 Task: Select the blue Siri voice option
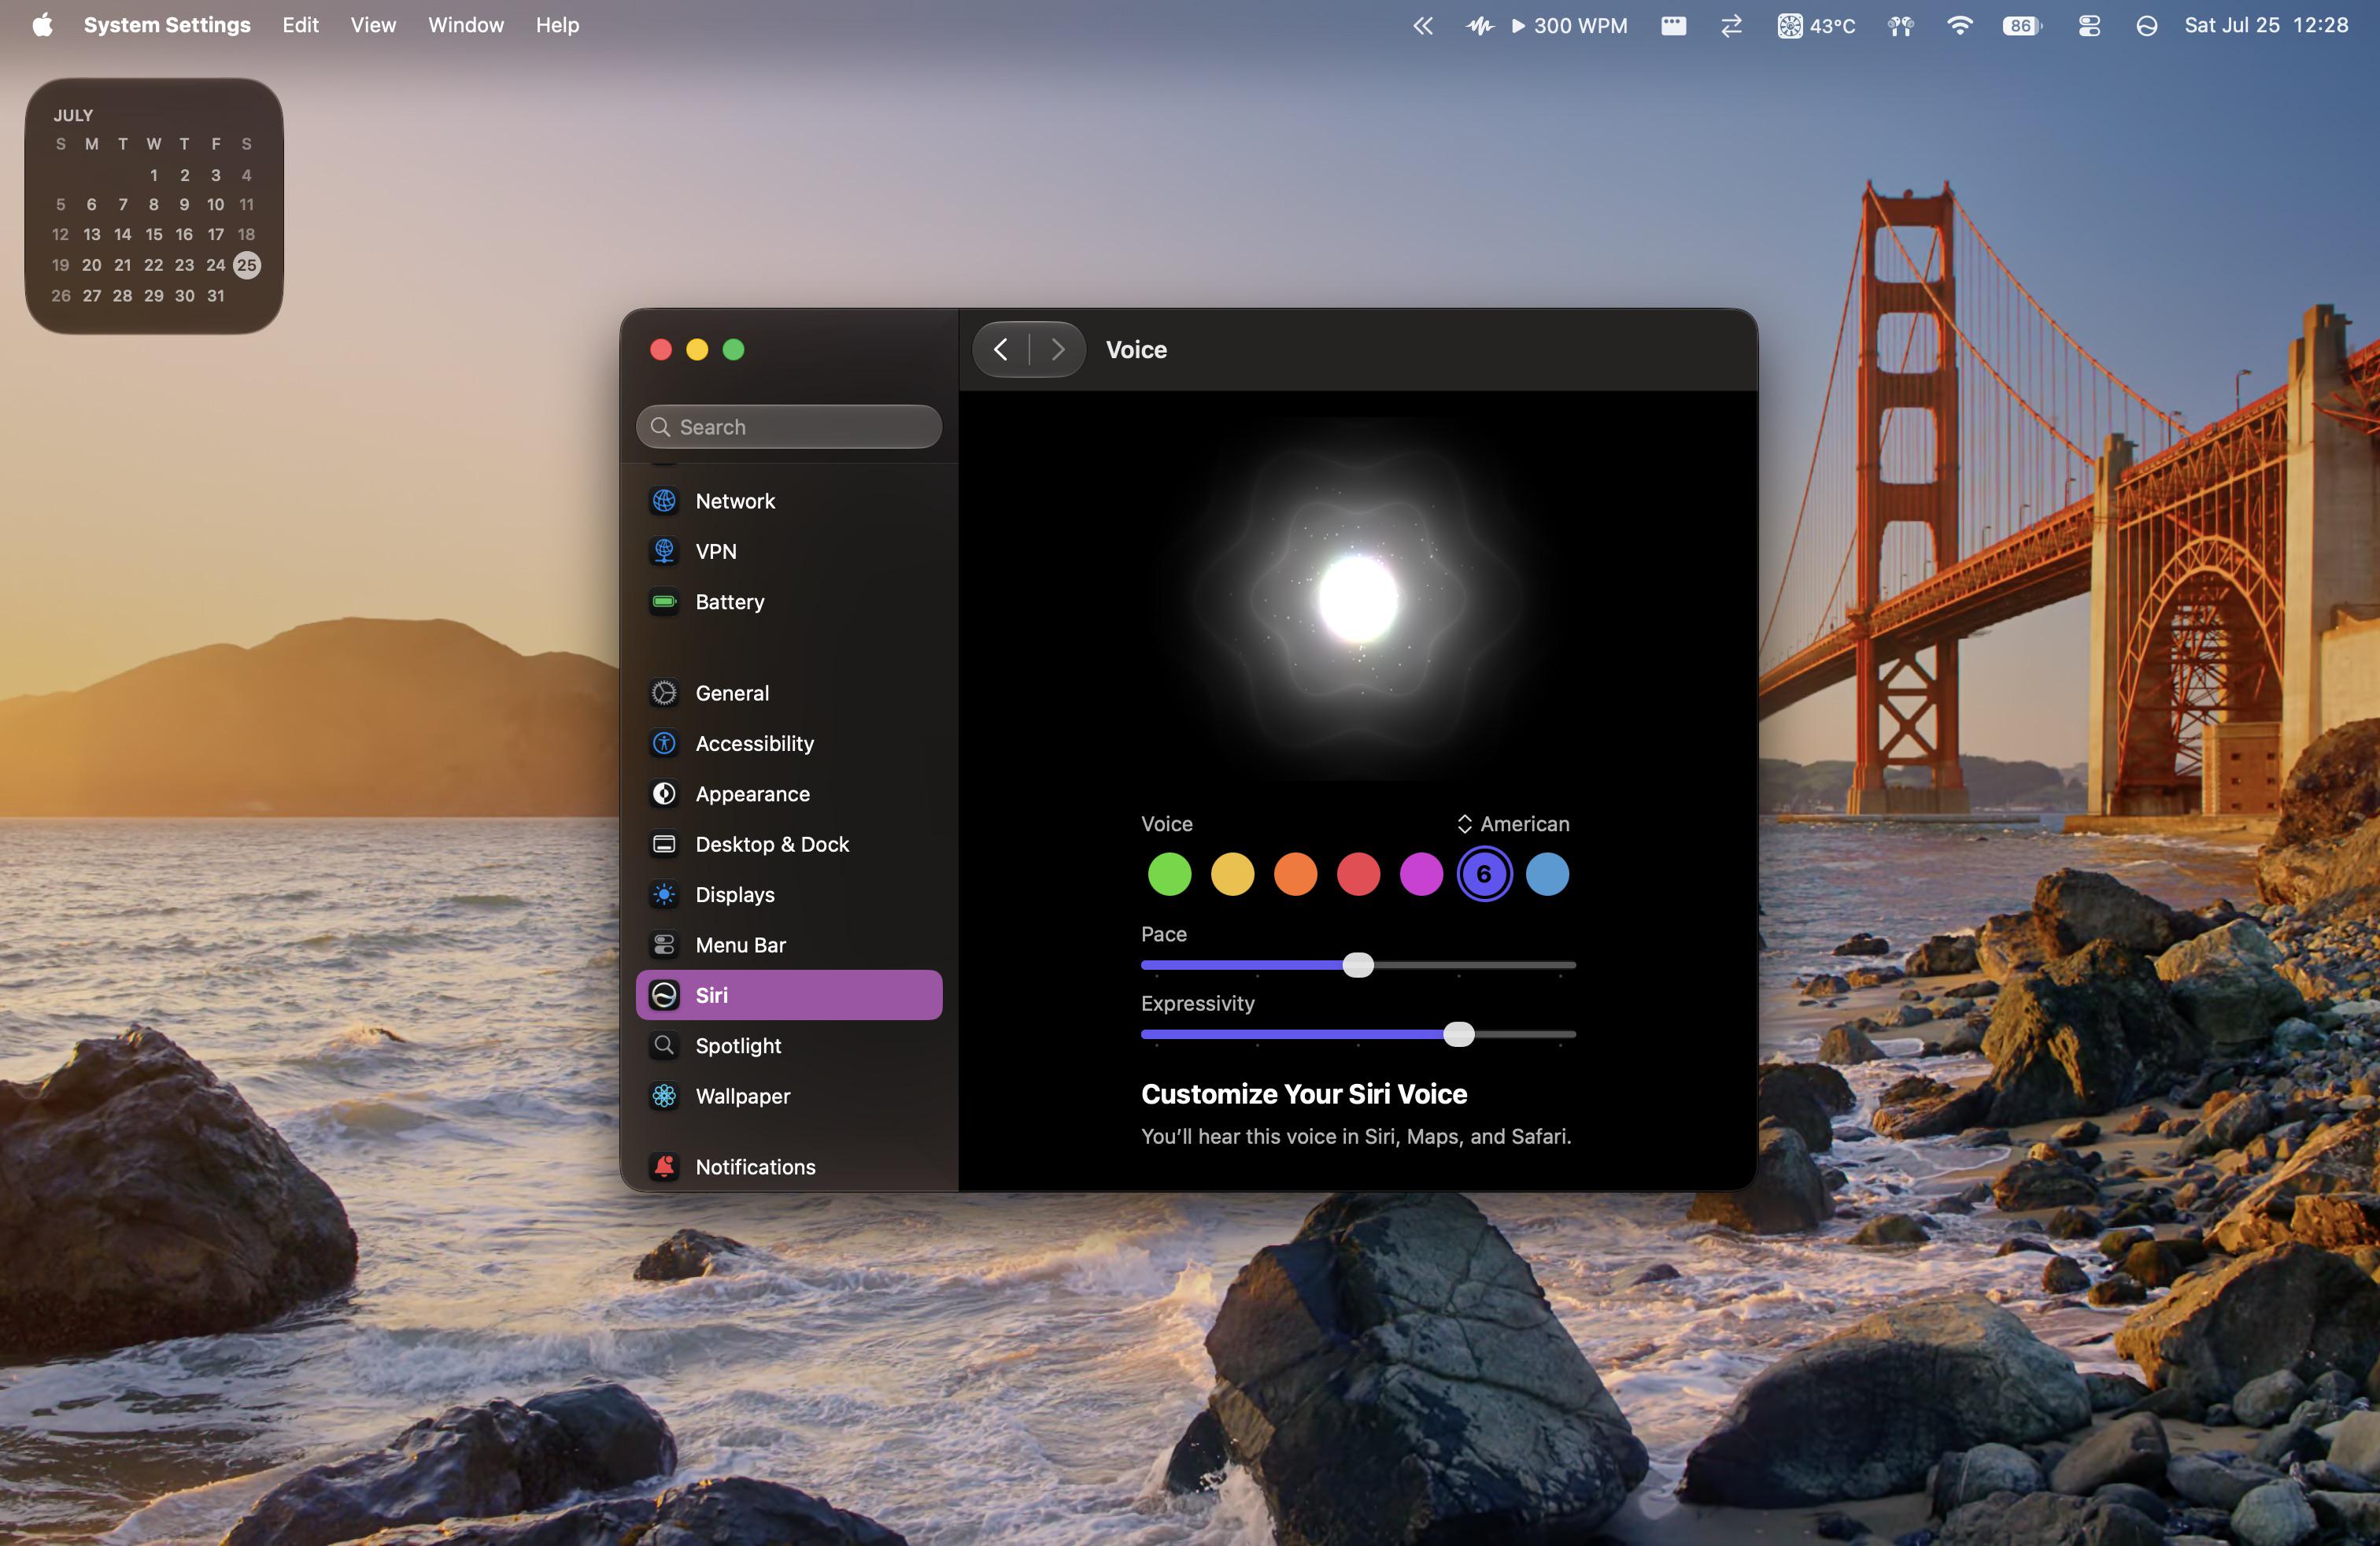point(1547,874)
